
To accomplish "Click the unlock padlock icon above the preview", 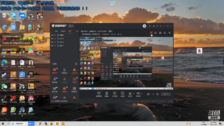I will (155, 33).
